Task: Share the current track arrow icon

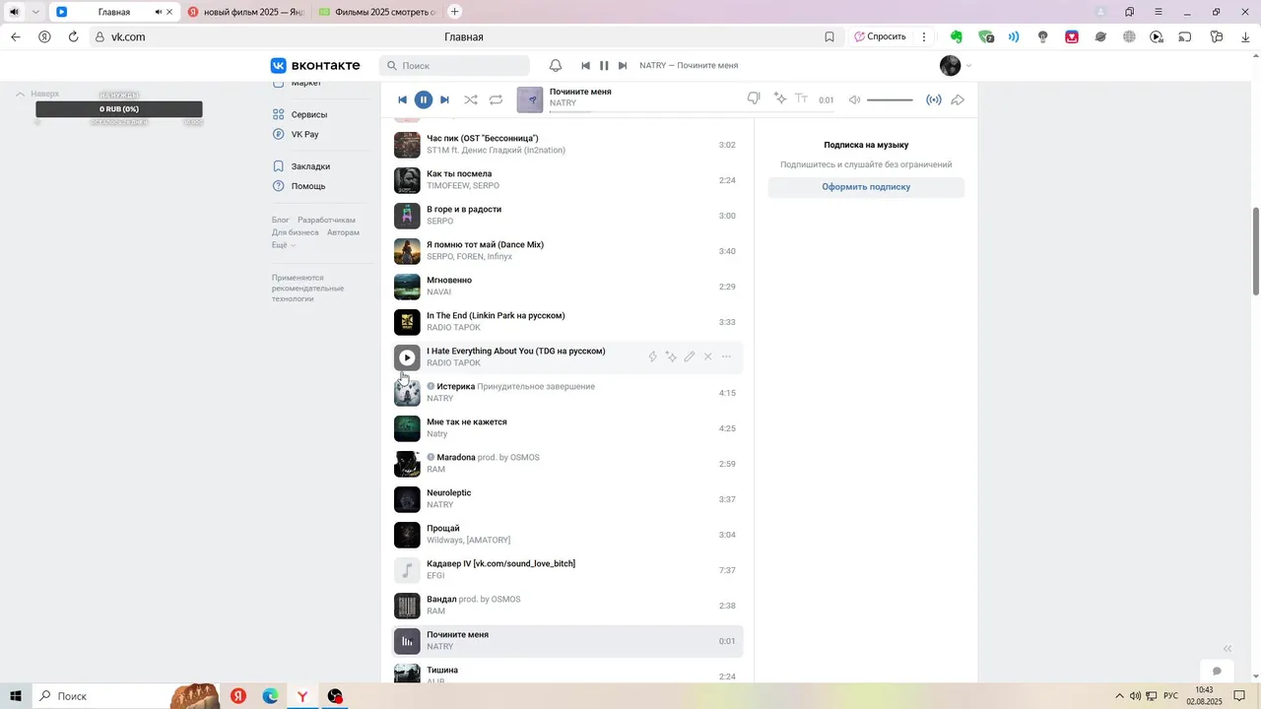Action: (958, 99)
